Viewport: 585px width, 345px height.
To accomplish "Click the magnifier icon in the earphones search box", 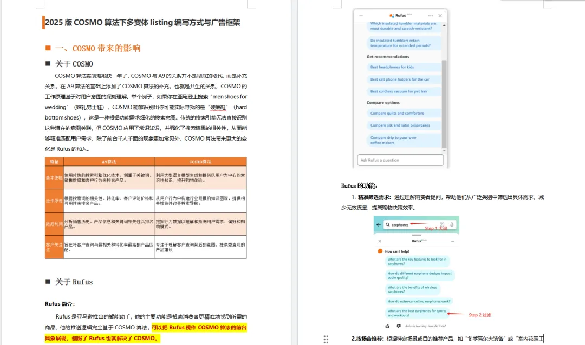I will coord(388,224).
